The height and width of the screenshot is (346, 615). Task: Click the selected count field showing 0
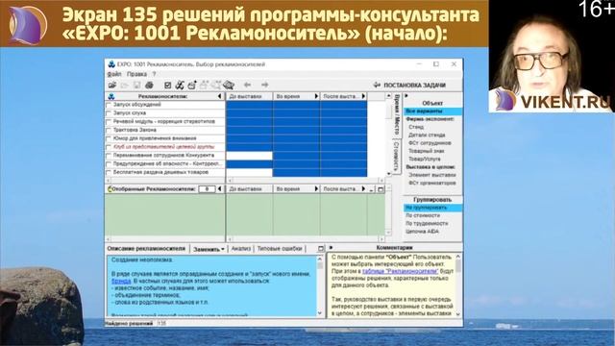(x=207, y=189)
